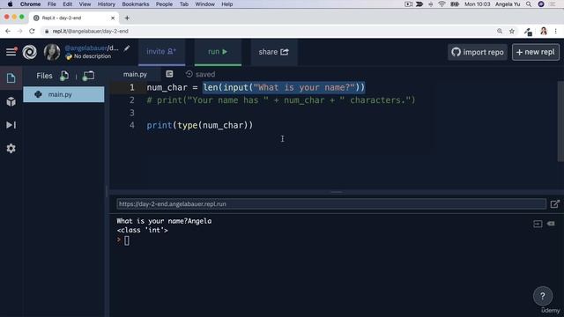Click the saved history indicator

tap(200, 74)
